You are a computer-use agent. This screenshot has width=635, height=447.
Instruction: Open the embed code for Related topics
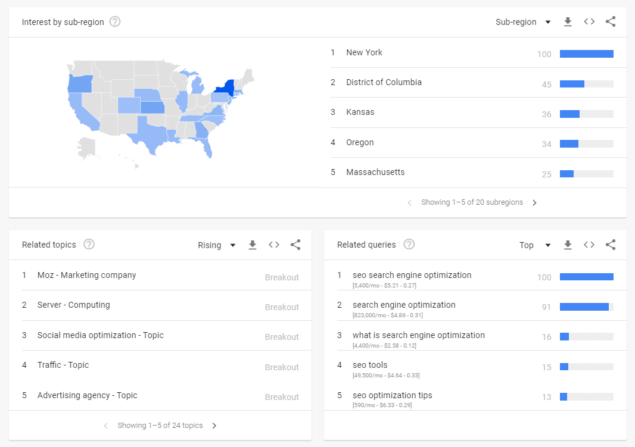[x=274, y=245]
